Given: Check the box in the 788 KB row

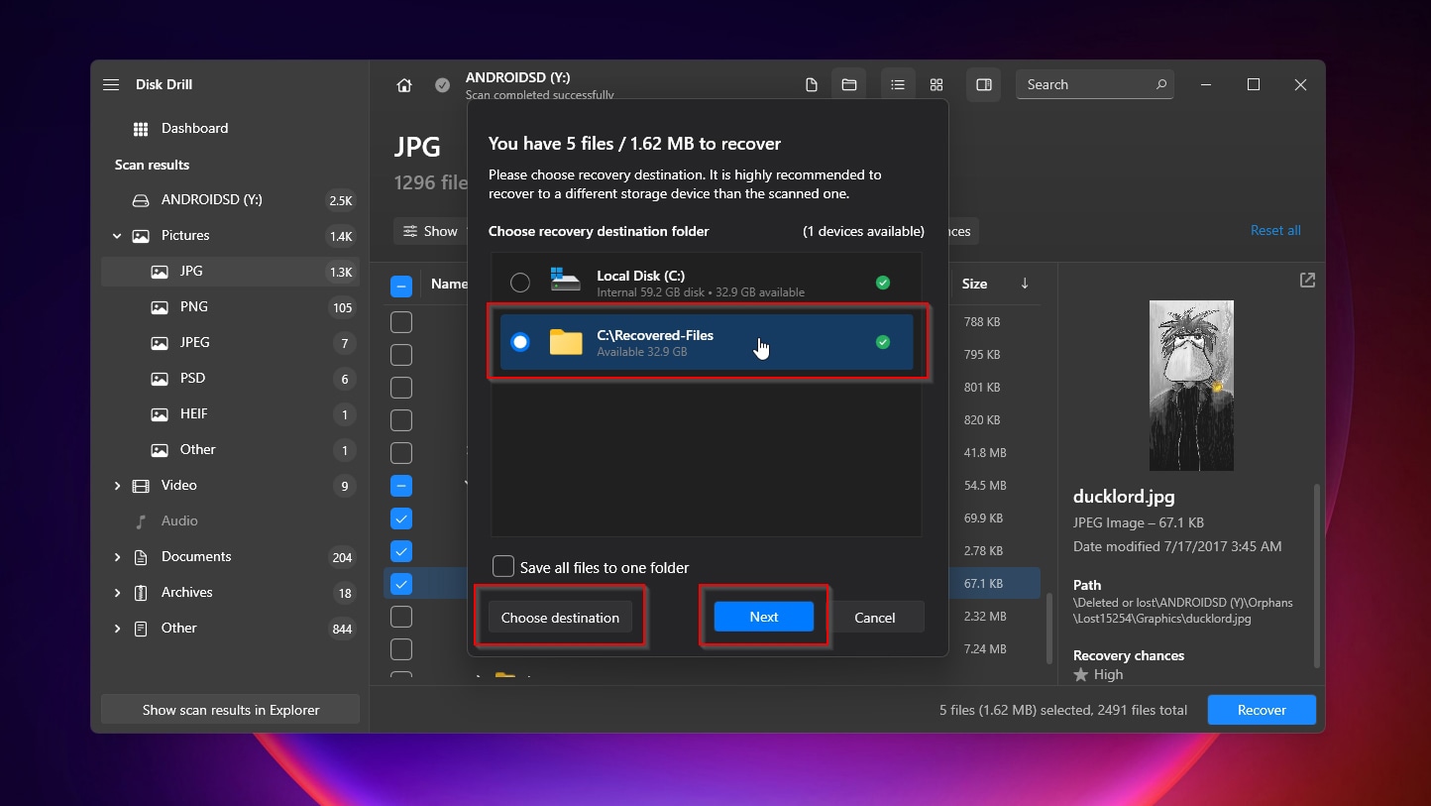Looking at the screenshot, I should coord(401,322).
